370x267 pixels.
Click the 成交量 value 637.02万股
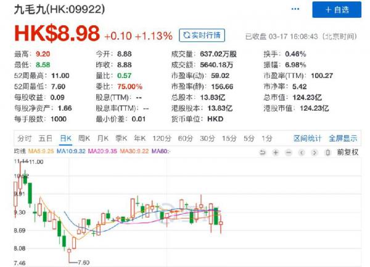[218, 54]
